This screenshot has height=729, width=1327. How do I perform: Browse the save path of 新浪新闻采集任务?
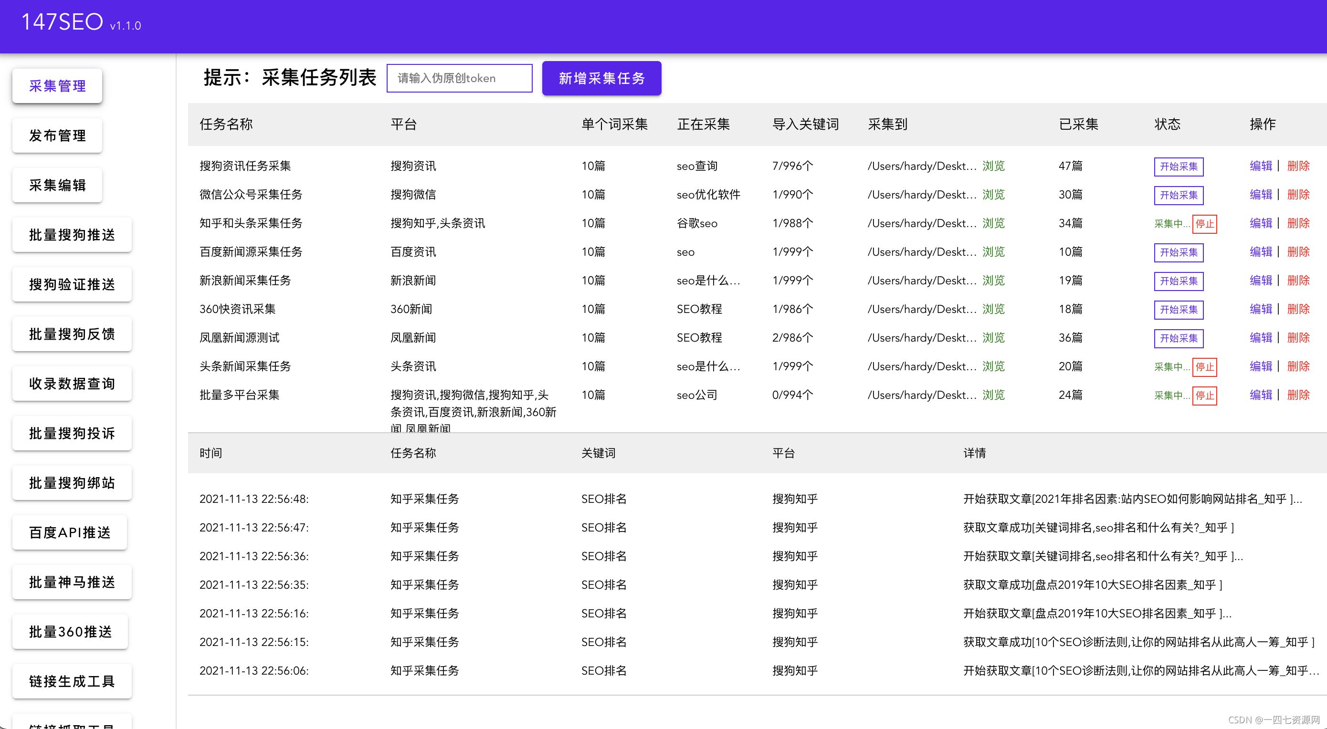[x=993, y=281]
